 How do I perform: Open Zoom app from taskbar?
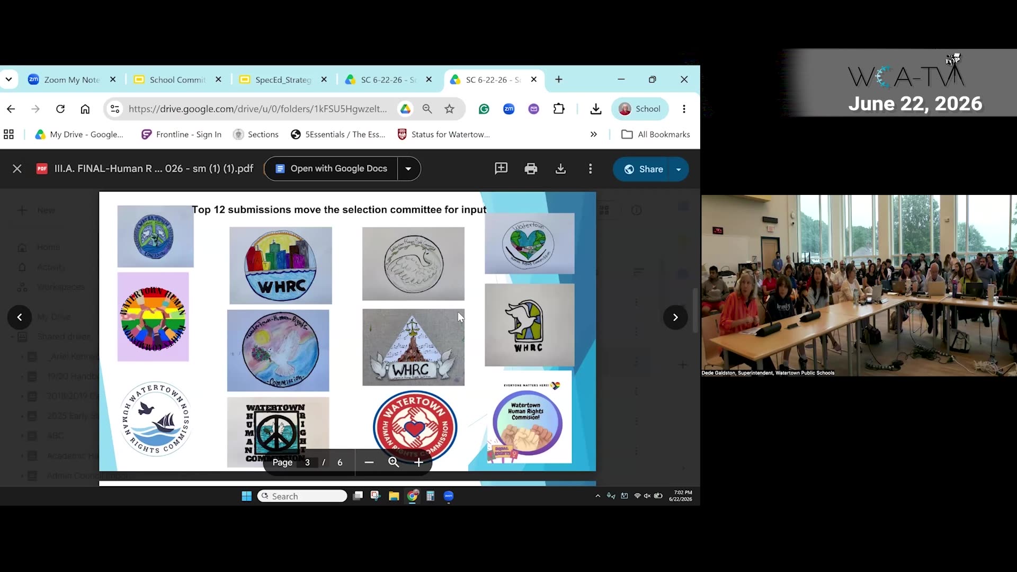(x=449, y=496)
